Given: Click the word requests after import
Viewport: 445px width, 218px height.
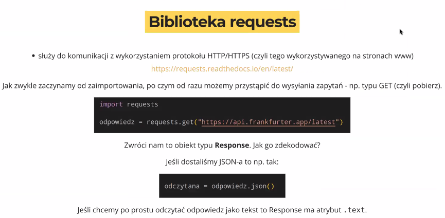Looking at the screenshot, I should [143, 104].
